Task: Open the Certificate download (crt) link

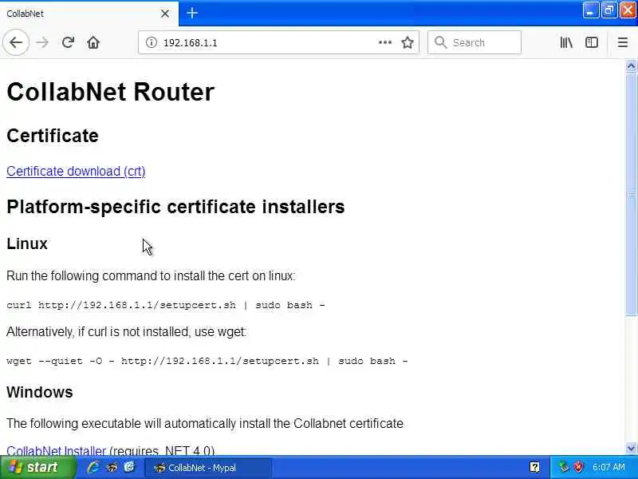Action: [x=76, y=171]
